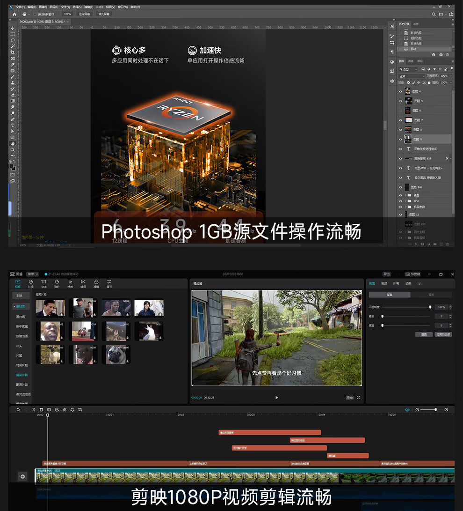Toggle visibility of layer 图层 7
463x511 pixels.
(x=400, y=120)
